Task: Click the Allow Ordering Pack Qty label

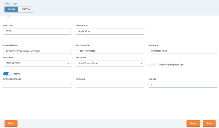Action: 171,65
